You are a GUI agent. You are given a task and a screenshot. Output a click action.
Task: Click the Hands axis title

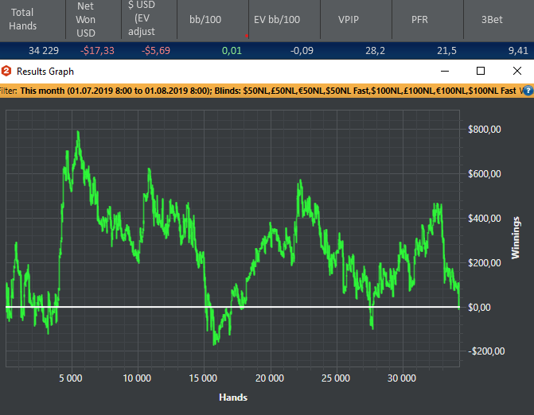pyautogui.click(x=233, y=398)
